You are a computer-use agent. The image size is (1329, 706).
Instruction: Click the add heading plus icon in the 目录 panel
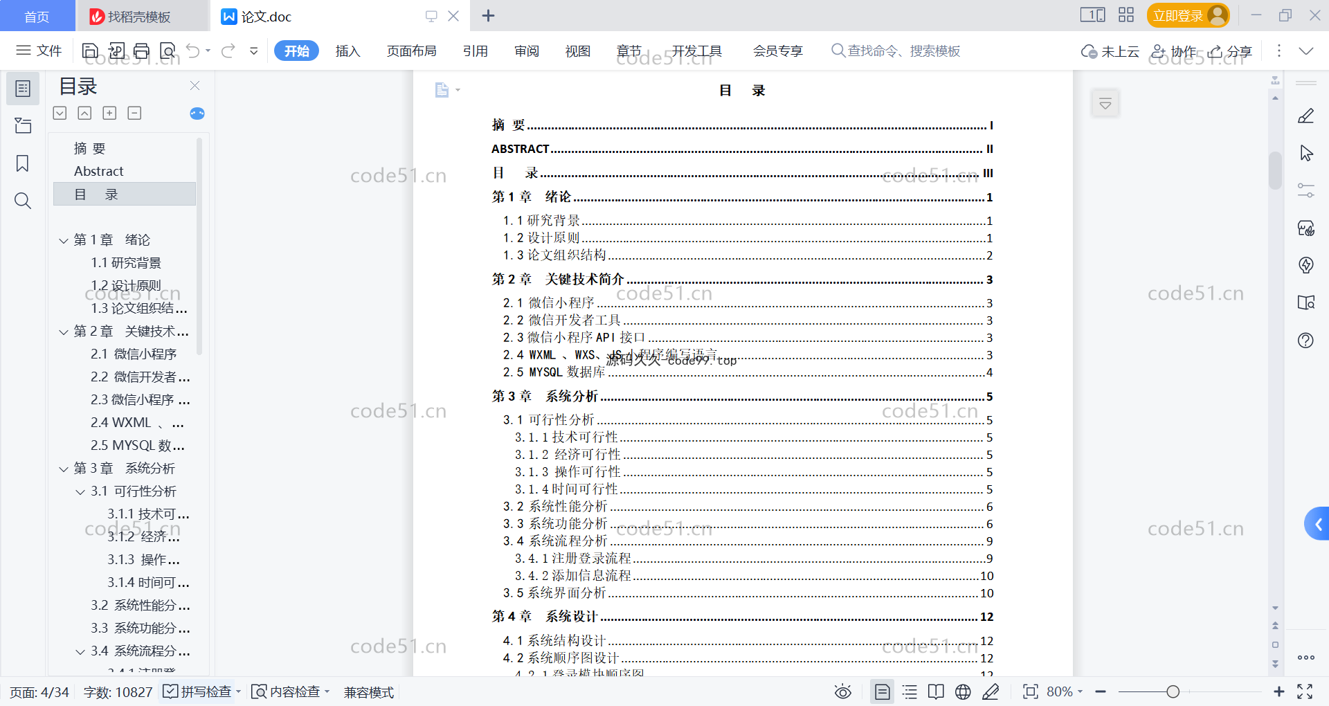point(109,113)
